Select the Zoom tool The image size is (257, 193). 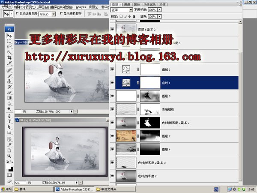(x=9, y=156)
